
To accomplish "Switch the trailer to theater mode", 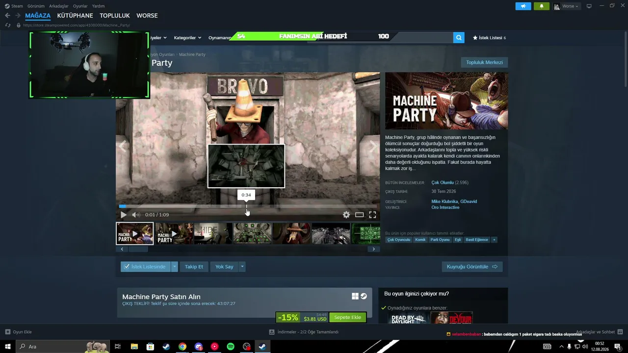I will [360, 215].
